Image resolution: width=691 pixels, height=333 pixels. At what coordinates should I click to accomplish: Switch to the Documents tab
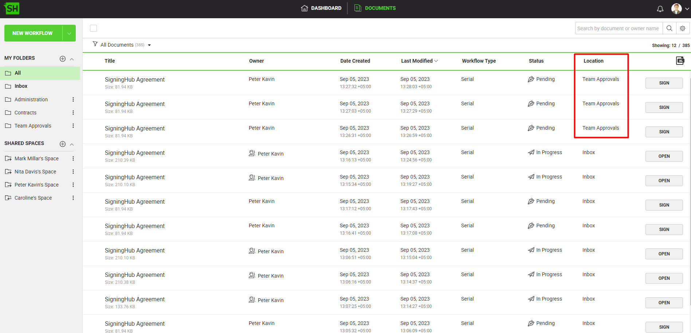pos(375,8)
